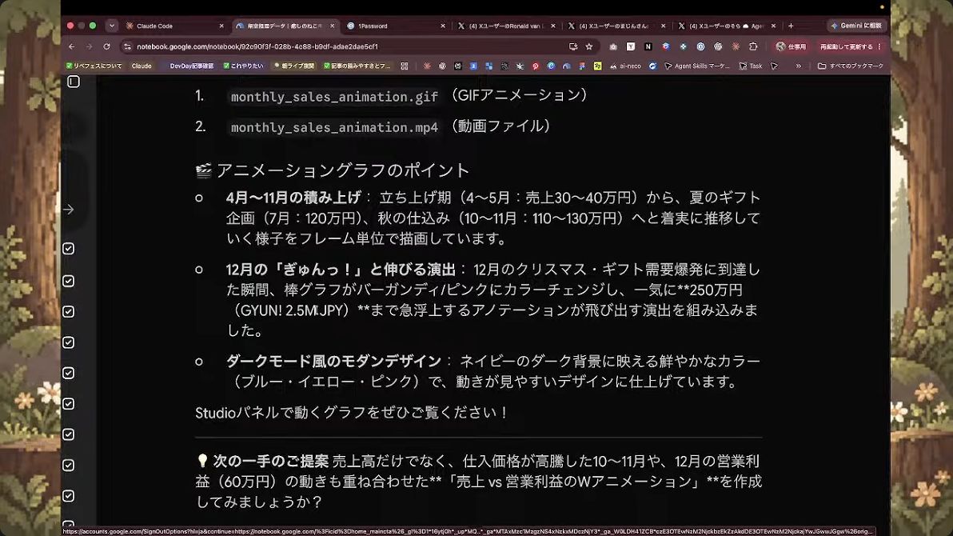Open a new tab with plus button
Screen dimensions: 953x536
point(791,26)
